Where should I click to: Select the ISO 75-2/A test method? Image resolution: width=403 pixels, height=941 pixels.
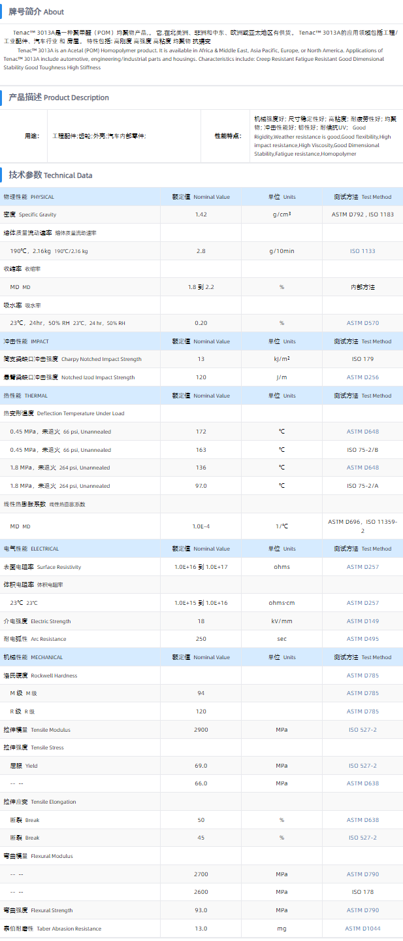pyautogui.click(x=363, y=486)
